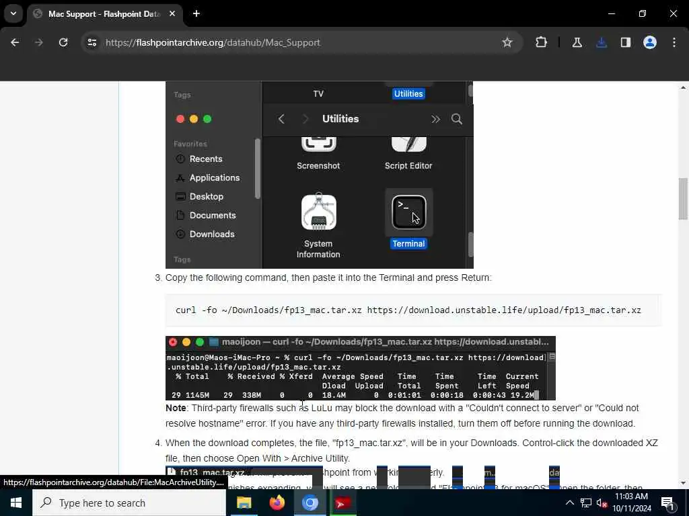Image resolution: width=689 pixels, height=516 pixels.
Task: Open File Explorer from the taskbar
Action: [244, 503]
